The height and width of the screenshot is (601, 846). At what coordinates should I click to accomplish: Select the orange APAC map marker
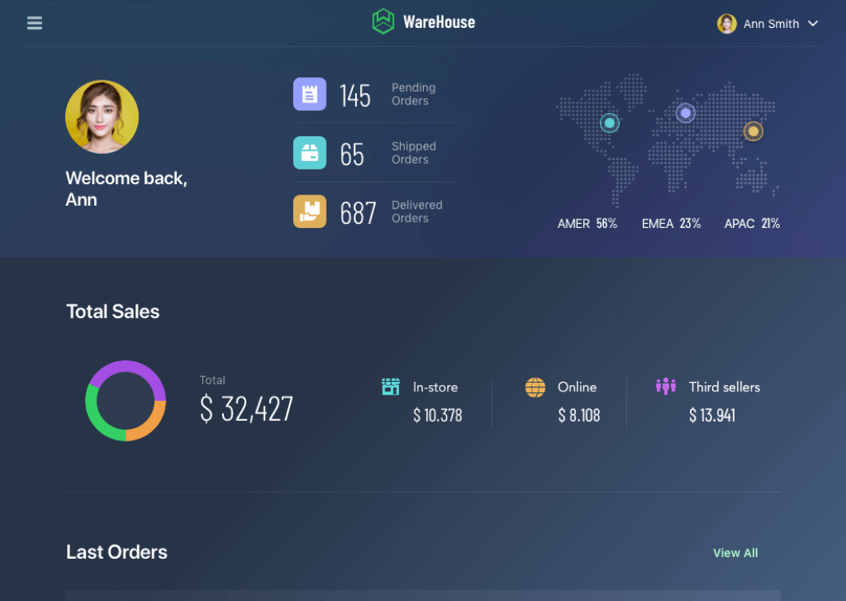point(754,132)
